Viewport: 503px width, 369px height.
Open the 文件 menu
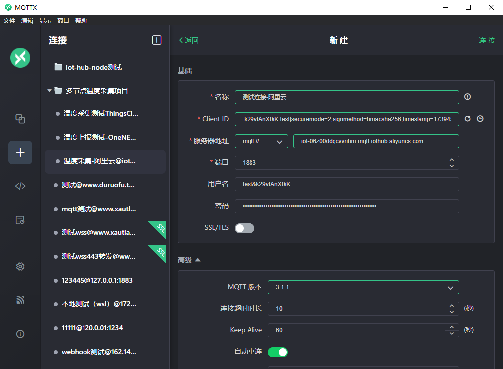(9, 21)
